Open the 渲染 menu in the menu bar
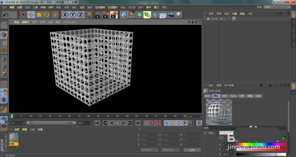The width and height of the screenshot is (296, 157). (82, 7)
